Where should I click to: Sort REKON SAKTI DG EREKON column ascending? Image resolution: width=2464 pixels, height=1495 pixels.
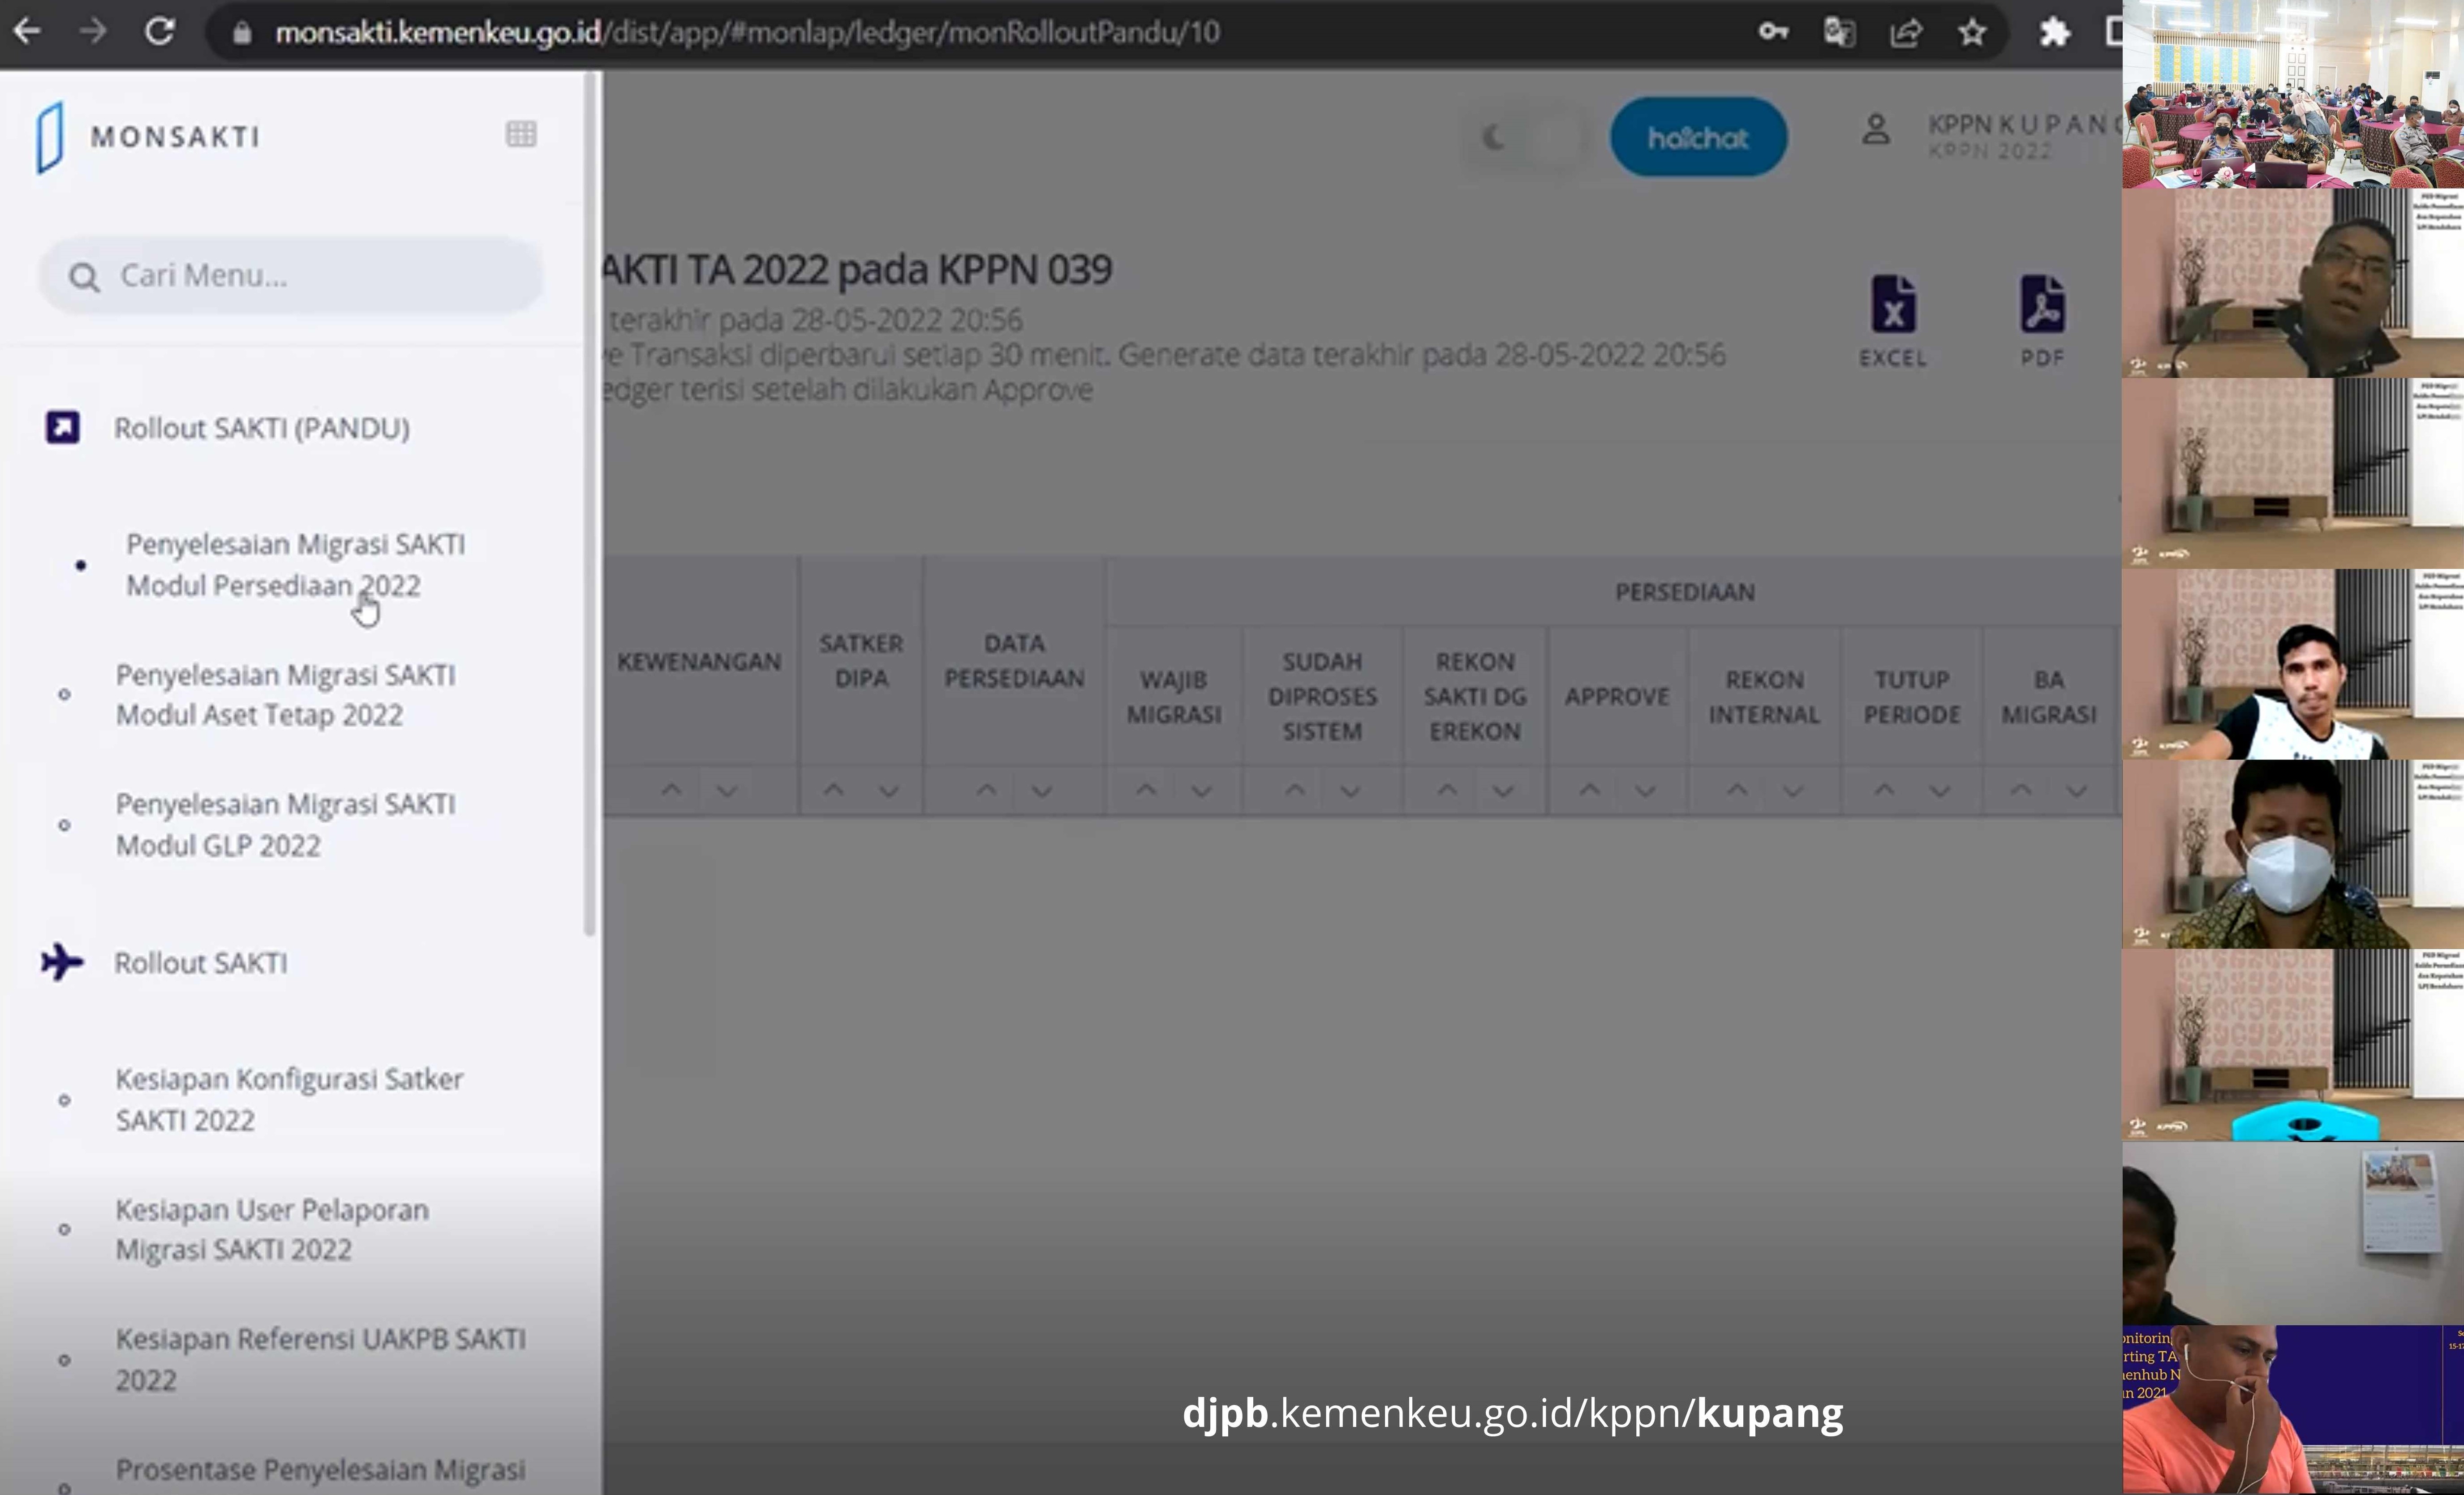click(1447, 790)
